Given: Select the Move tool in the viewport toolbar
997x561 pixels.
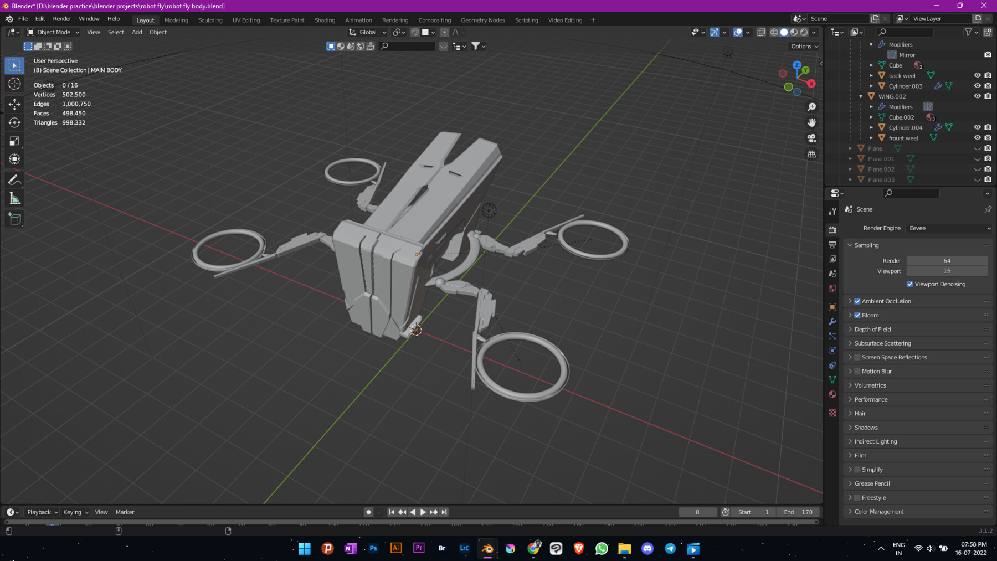Looking at the screenshot, I should (x=14, y=104).
